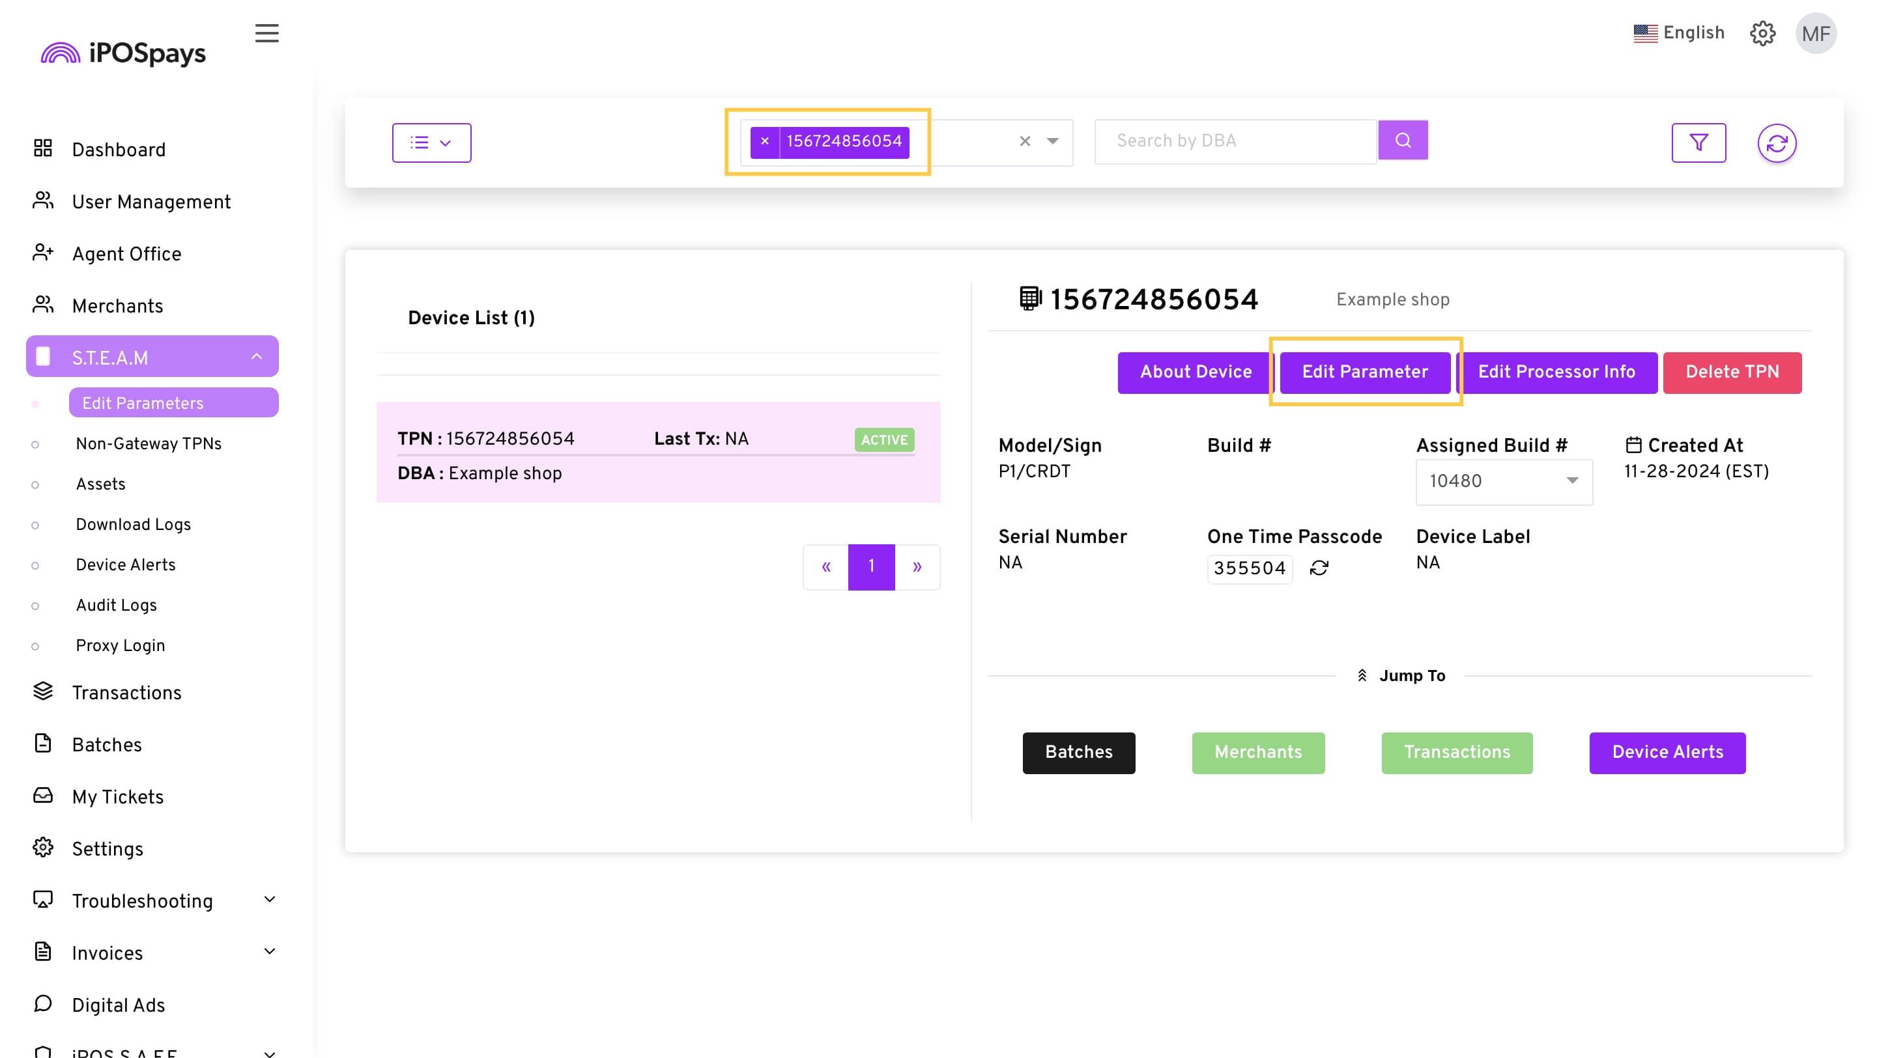
Task: Click the Search by DBA field
Action: tap(1235, 141)
